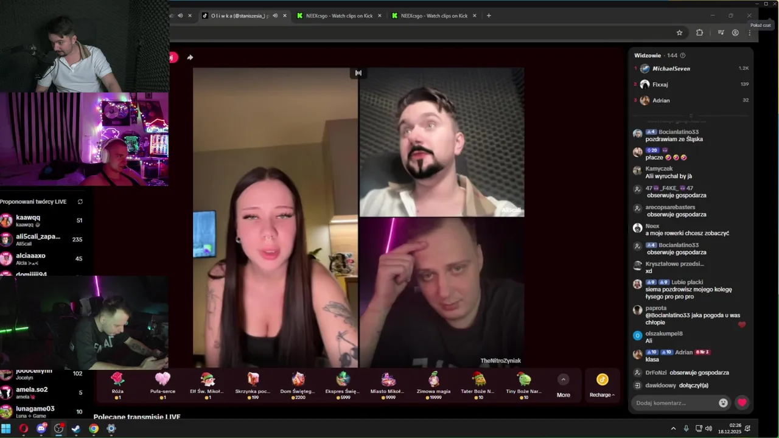Viewport: 779px width, 438px height.
Task: Open Discord from the taskbar
Action: (x=41, y=428)
